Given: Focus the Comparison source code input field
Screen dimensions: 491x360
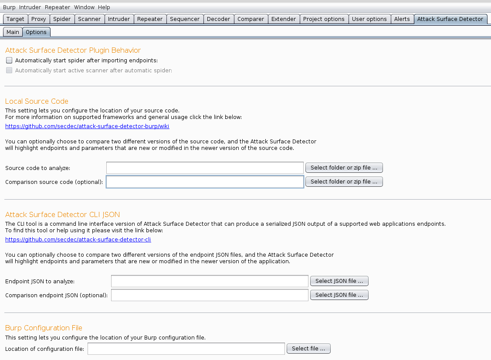Looking at the screenshot, I should (205, 182).
